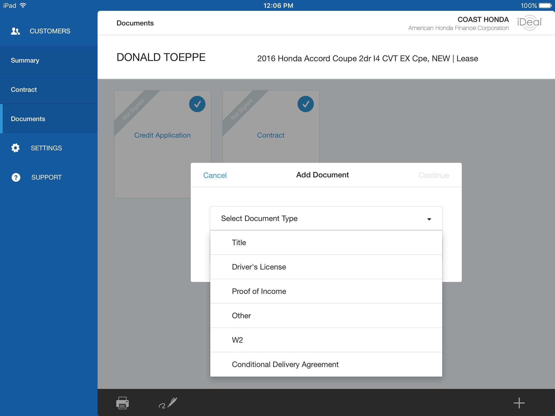Choose the W2 document type
Image resolution: width=555 pixels, height=416 pixels.
[237, 340]
